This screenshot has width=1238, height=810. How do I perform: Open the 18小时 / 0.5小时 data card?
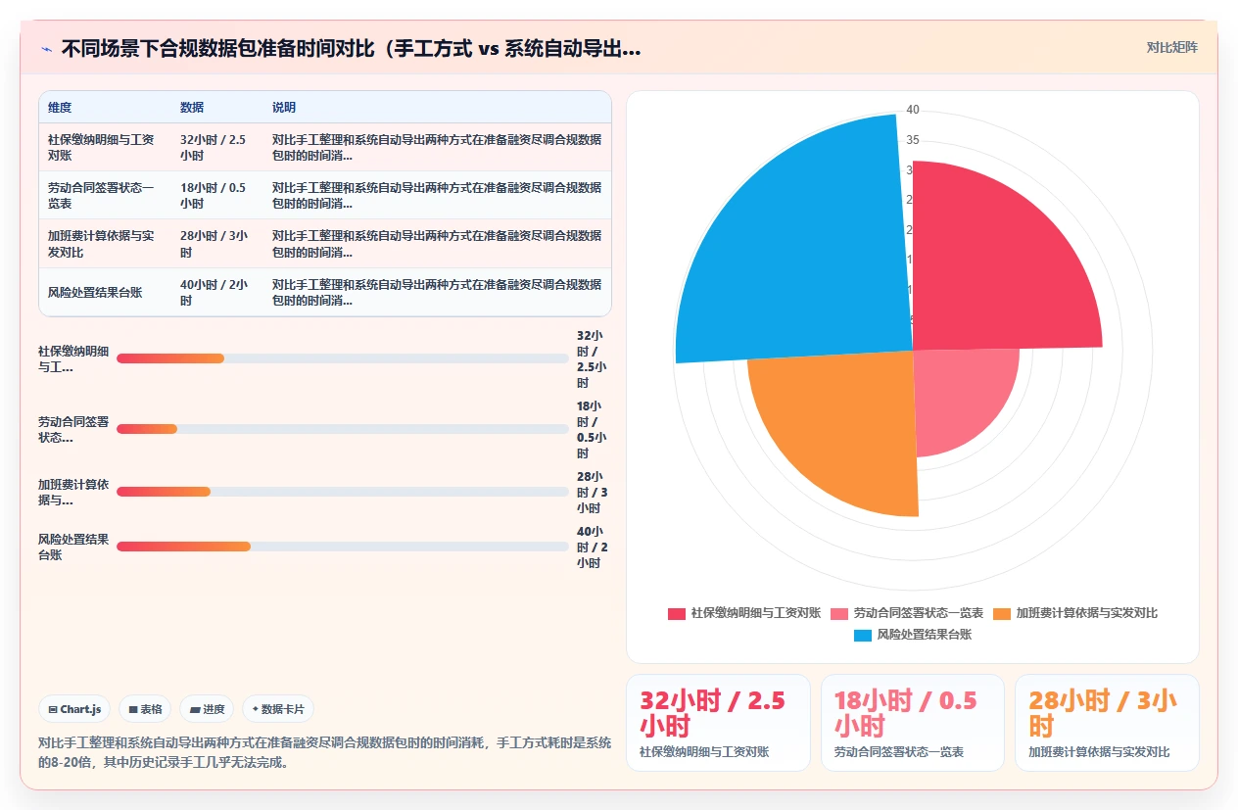(x=913, y=723)
